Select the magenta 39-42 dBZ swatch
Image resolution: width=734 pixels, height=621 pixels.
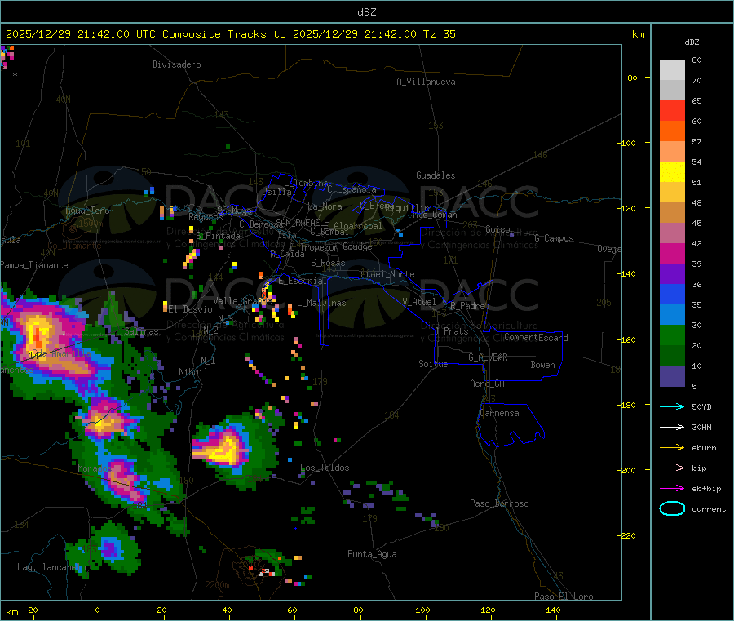[x=672, y=253]
